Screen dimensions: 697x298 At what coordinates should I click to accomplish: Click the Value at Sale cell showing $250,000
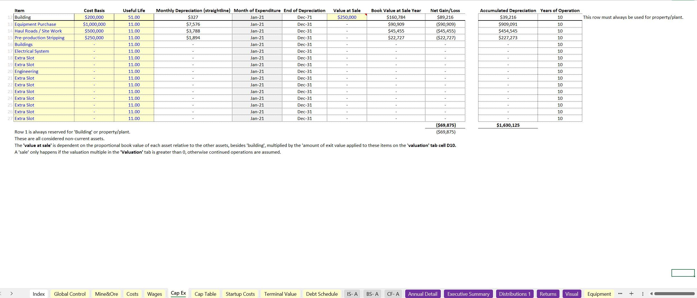347,17
